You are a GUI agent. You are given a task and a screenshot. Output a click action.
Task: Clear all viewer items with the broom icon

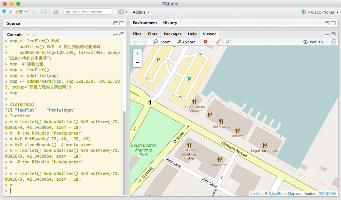pyautogui.click(x=218, y=42)
